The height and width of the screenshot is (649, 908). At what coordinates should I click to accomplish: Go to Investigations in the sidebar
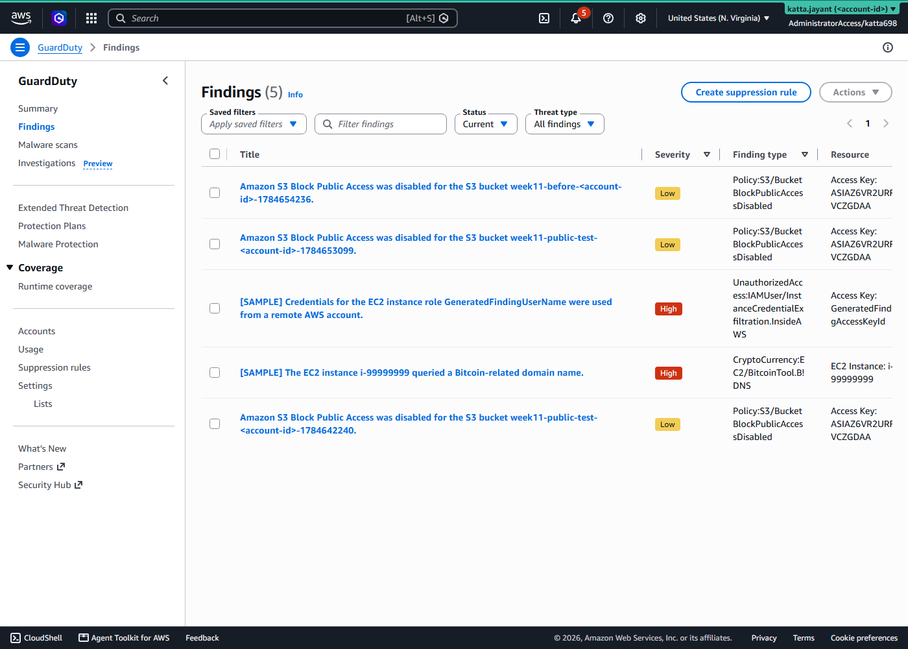(x=47, y=163)
